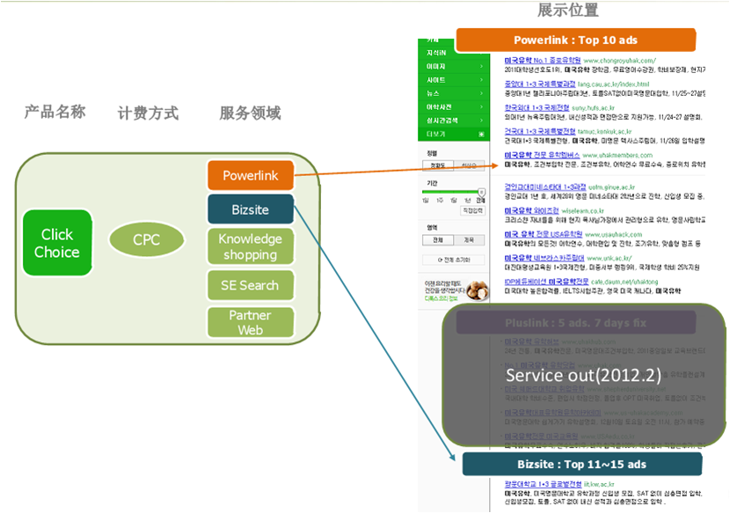Viewport: 730px width, 513px height.
Task: Click the 더보기 expand icon in sidebar
Action: (481, 135)
